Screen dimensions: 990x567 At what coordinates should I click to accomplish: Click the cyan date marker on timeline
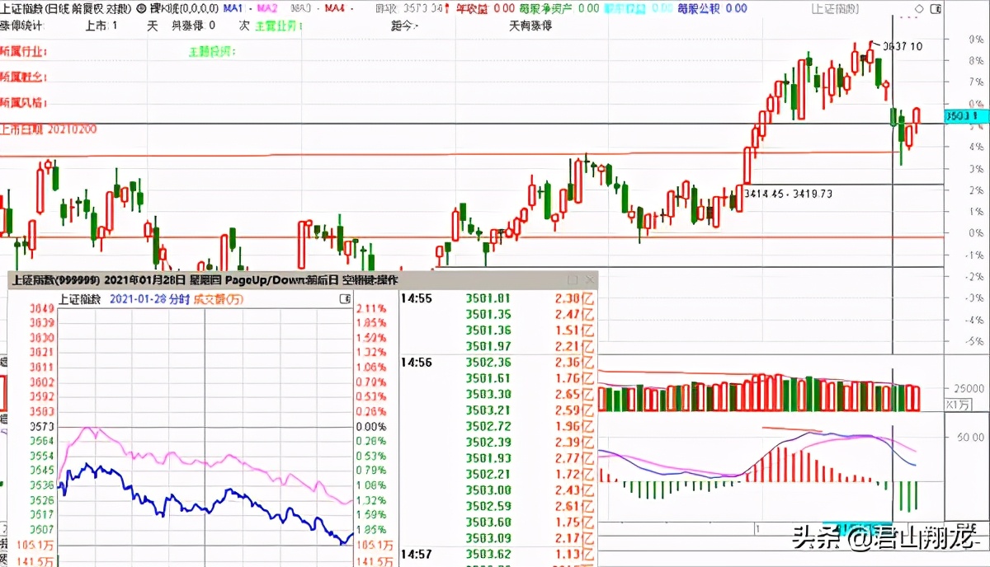coord(860,527)
